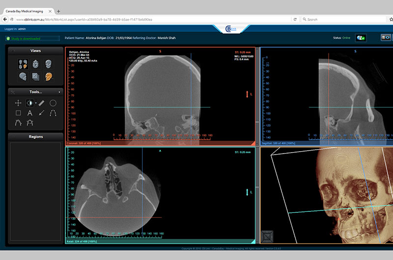Image resolution: width=393 pixels, height=260 pixels.
Task: Toggle the eye view button at top right
Action: 386,38
